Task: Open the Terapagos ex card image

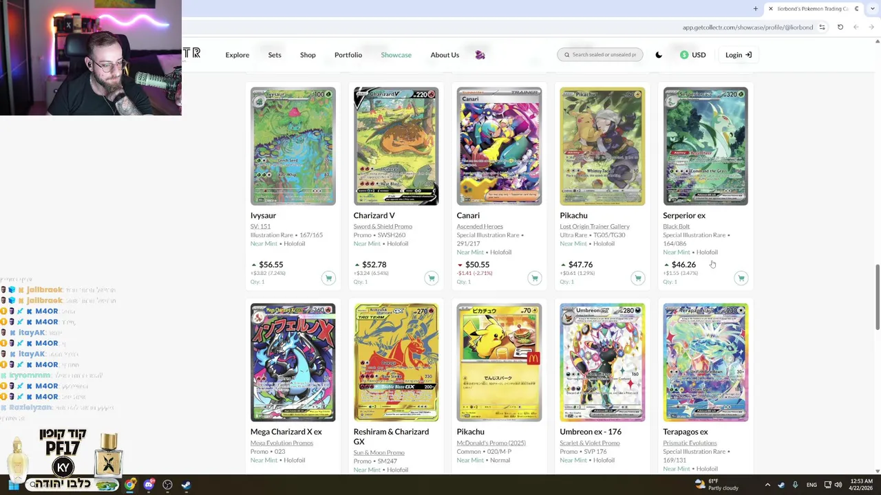Action: point(705,362)
